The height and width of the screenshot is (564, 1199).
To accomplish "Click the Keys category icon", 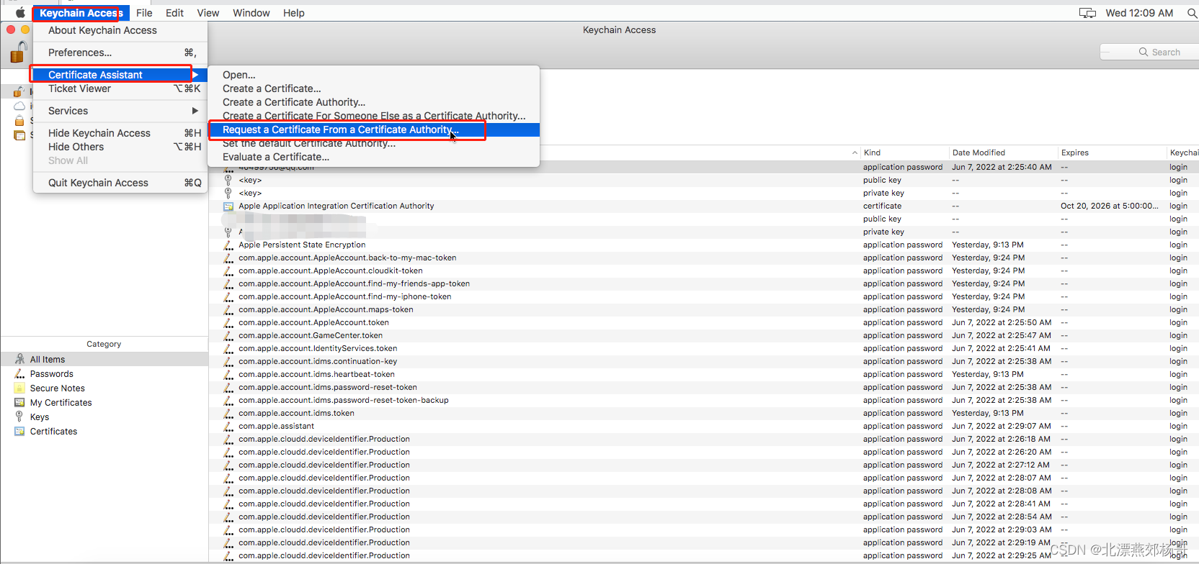I will 19,417.
